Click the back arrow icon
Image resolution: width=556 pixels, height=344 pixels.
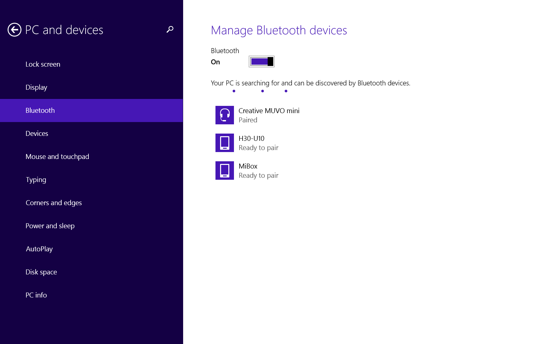coord(14,29)
